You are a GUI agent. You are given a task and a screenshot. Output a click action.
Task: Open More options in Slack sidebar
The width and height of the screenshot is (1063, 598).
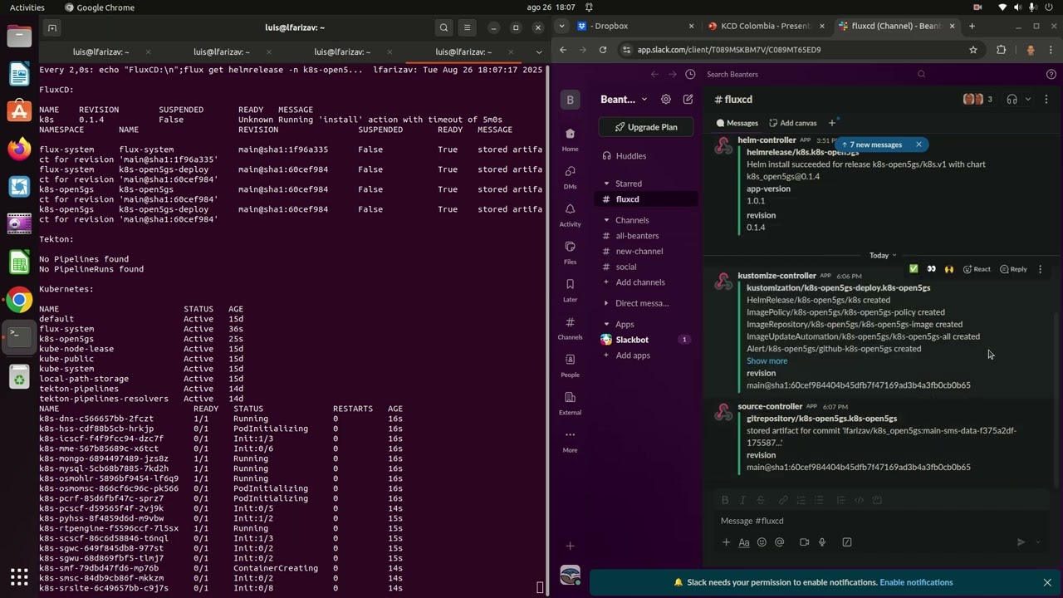coord(570,439)
